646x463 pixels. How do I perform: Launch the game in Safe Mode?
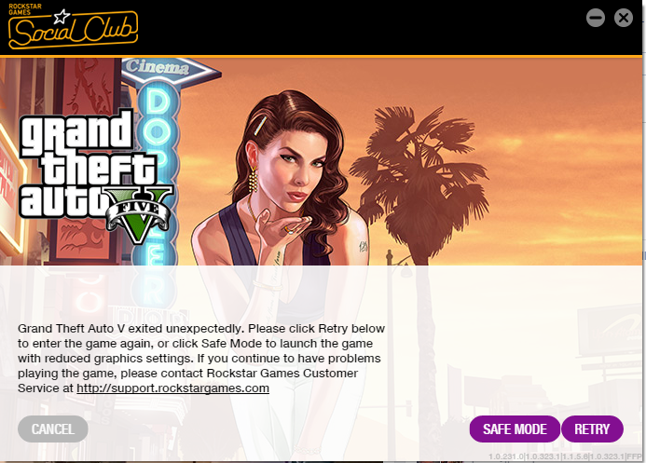(515, 429)
